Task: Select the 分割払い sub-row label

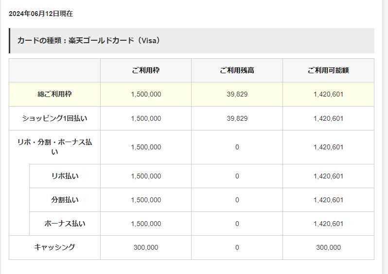Action: (x=65, y=200)
